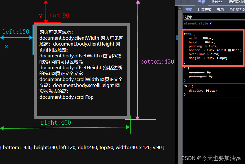Viewport: 245px width, 164px height.
Task: Select the #box rule selector
Action: pos(187,34)
